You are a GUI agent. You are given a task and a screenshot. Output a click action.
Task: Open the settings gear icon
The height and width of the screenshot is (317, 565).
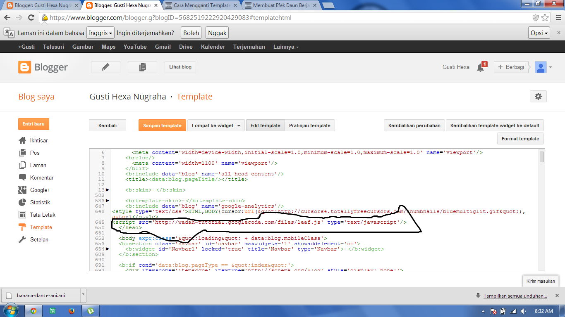coord(538,96)
